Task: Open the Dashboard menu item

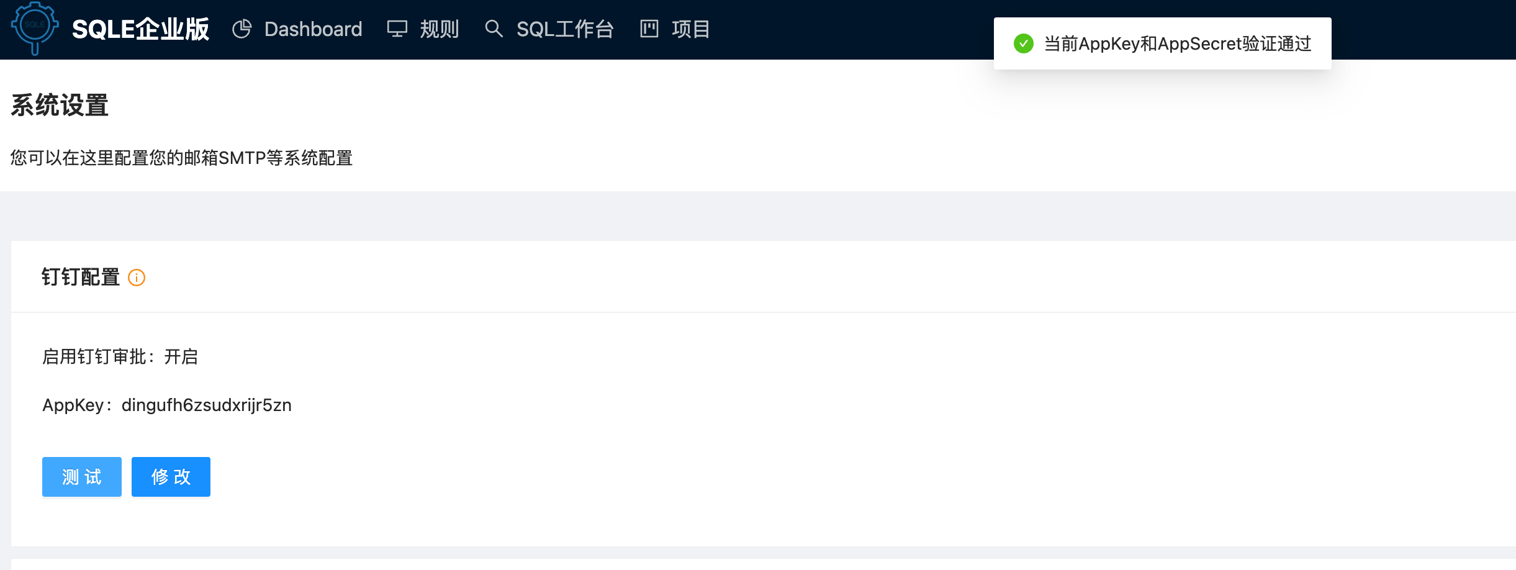Action: pos(314,29)
